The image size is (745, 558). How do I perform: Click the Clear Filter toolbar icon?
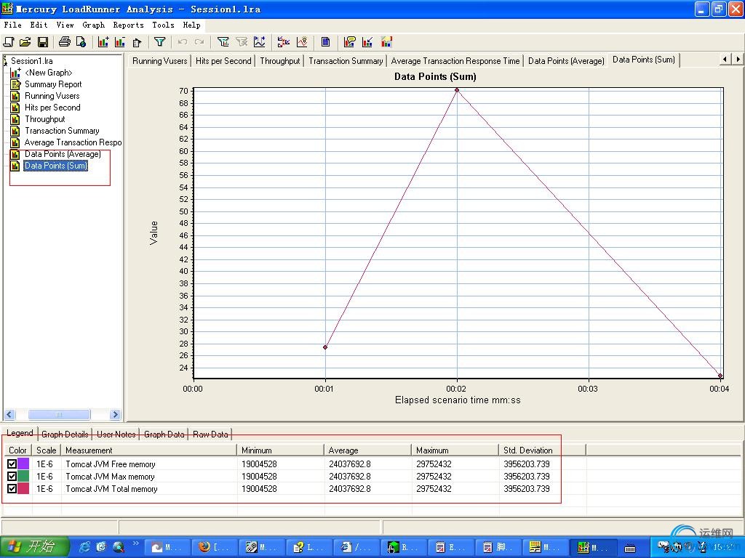point(242,42)
